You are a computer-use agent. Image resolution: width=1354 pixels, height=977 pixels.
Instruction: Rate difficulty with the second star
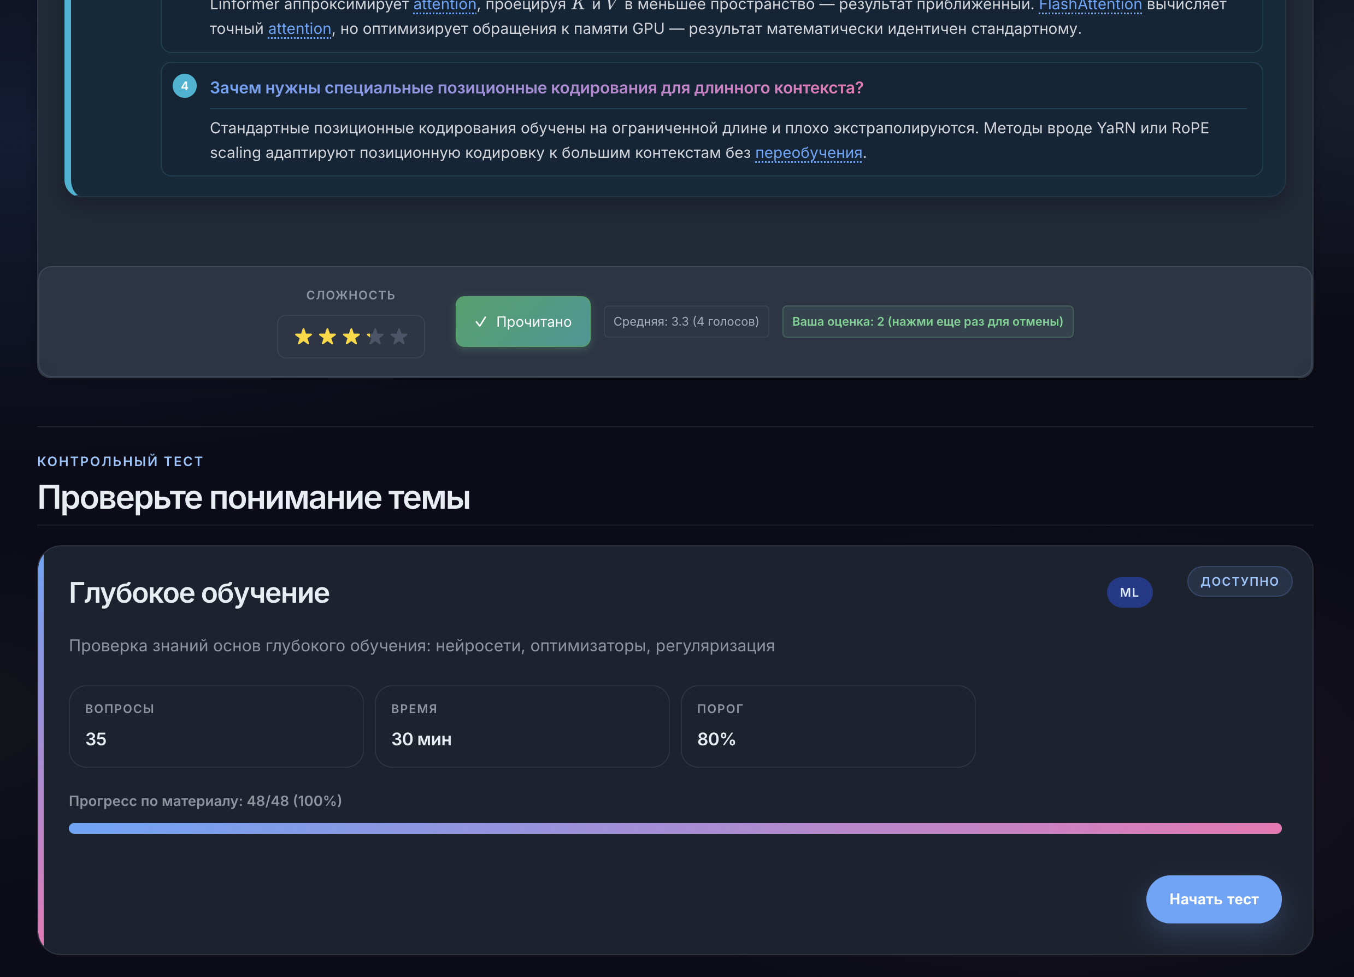pos(327,337)
